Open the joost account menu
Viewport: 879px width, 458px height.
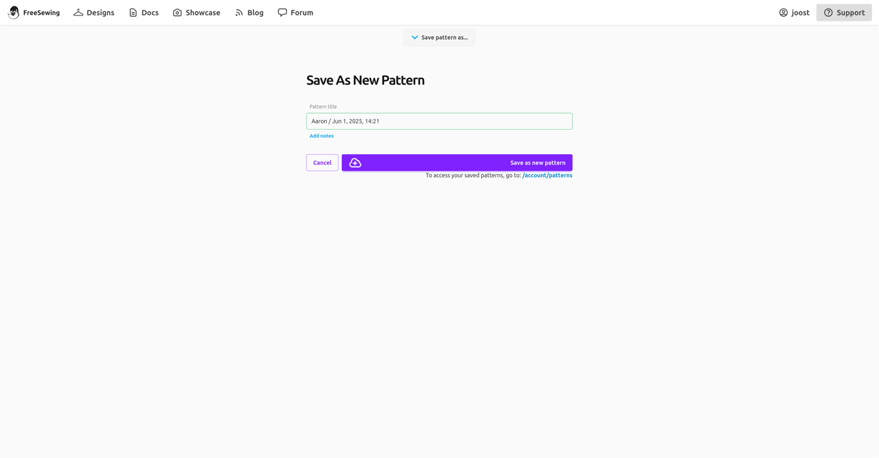(x=794, y=12)
